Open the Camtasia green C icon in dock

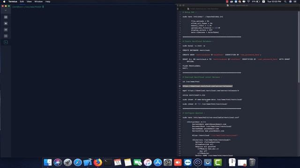(x=217, y=162)
